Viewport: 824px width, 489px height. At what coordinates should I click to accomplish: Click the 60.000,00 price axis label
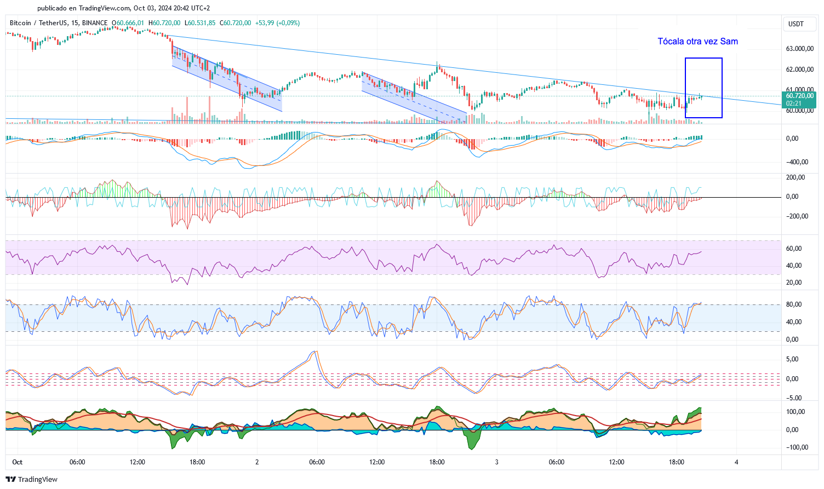click(x=799, y=111)
